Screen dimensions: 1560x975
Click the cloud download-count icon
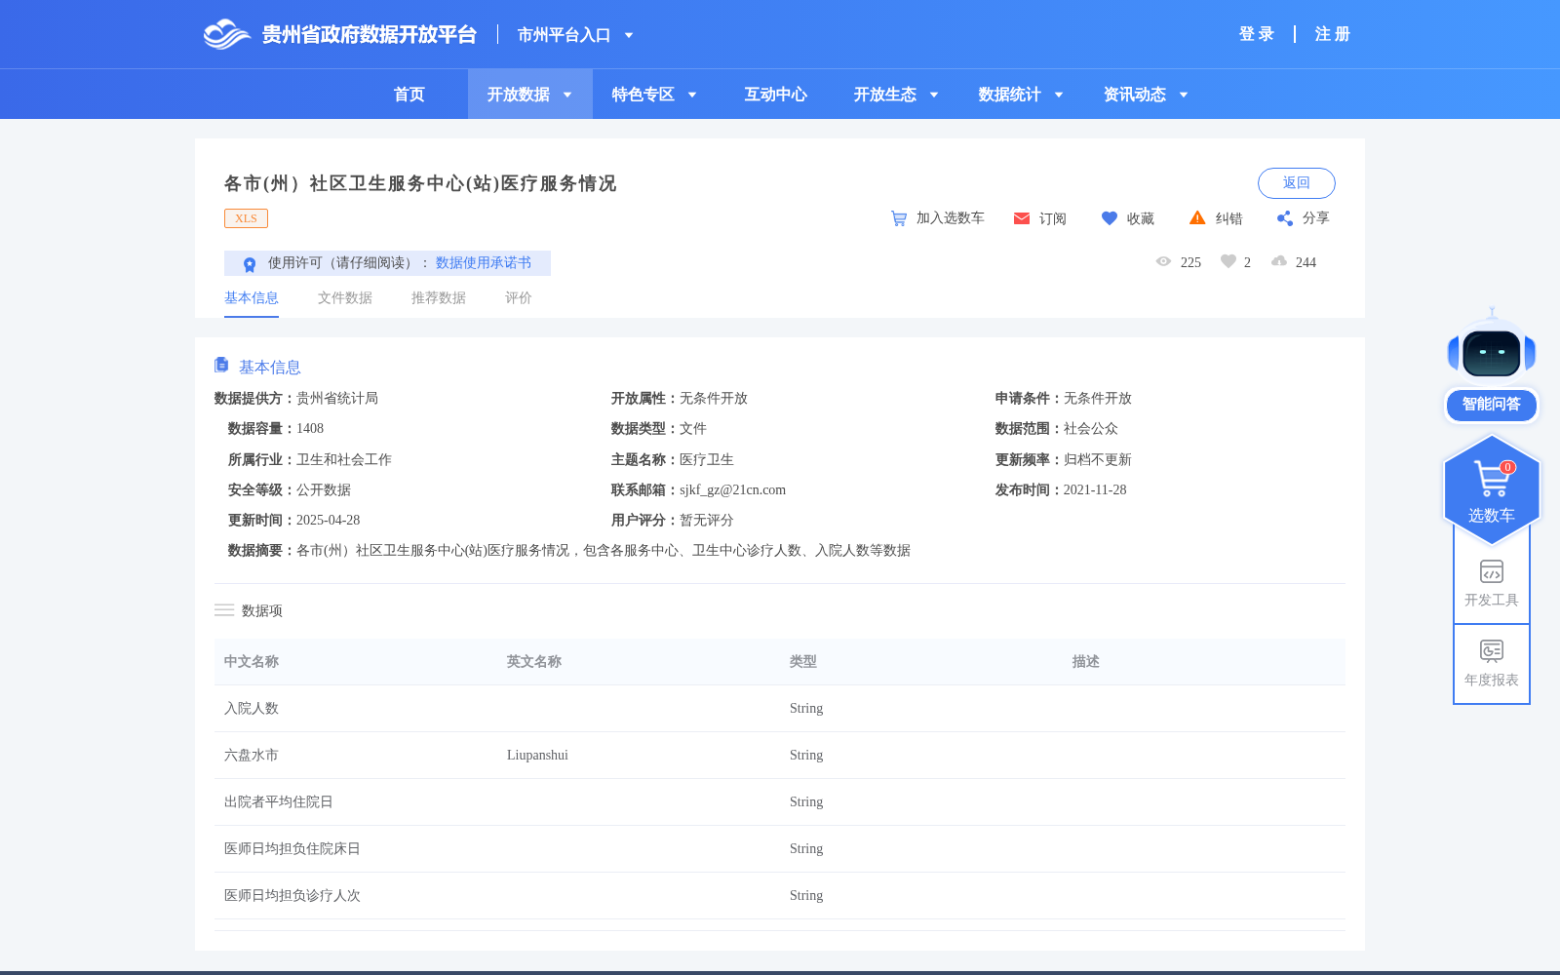point(1279,261)
